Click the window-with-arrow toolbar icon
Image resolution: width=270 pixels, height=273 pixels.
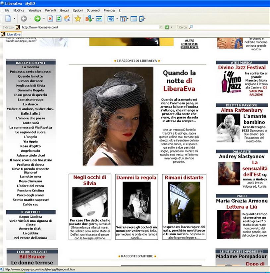point(99,19)
